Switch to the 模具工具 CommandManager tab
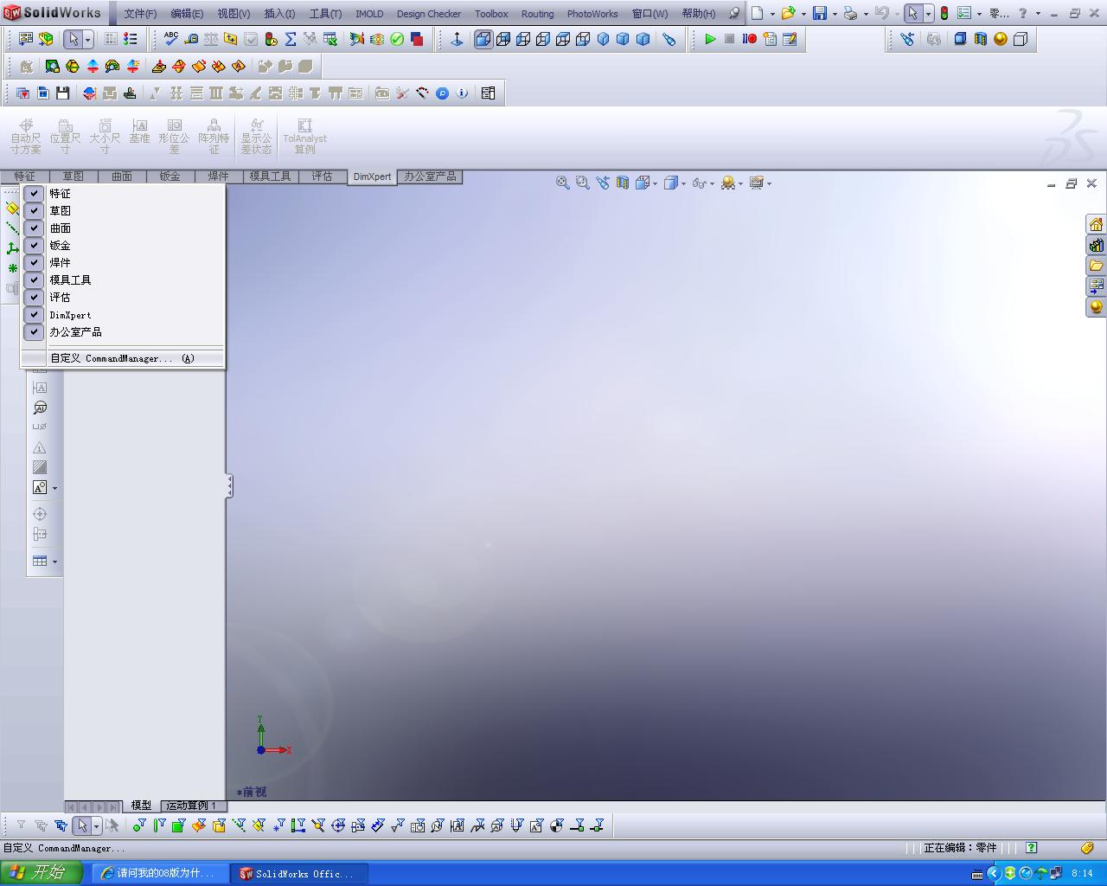 point(270,177)
